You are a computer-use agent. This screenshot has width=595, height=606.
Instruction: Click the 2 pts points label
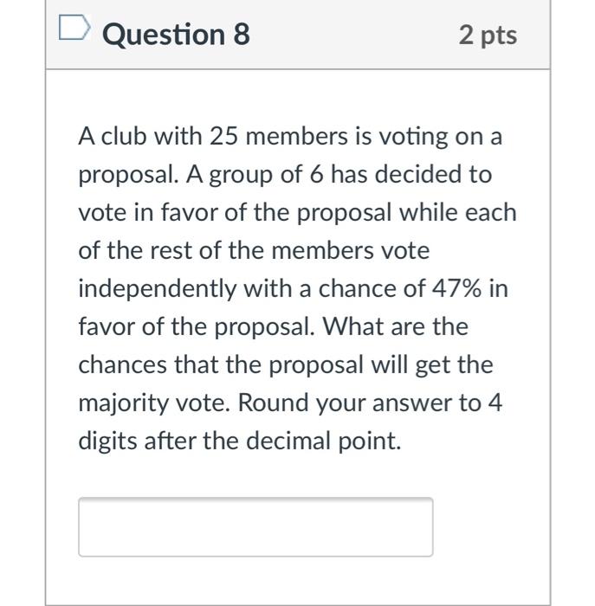coord(488,35)
